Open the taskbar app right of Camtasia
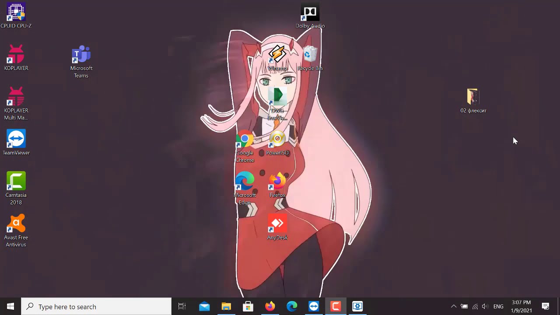The image size is (560, 315). click(x=357, y=306)
